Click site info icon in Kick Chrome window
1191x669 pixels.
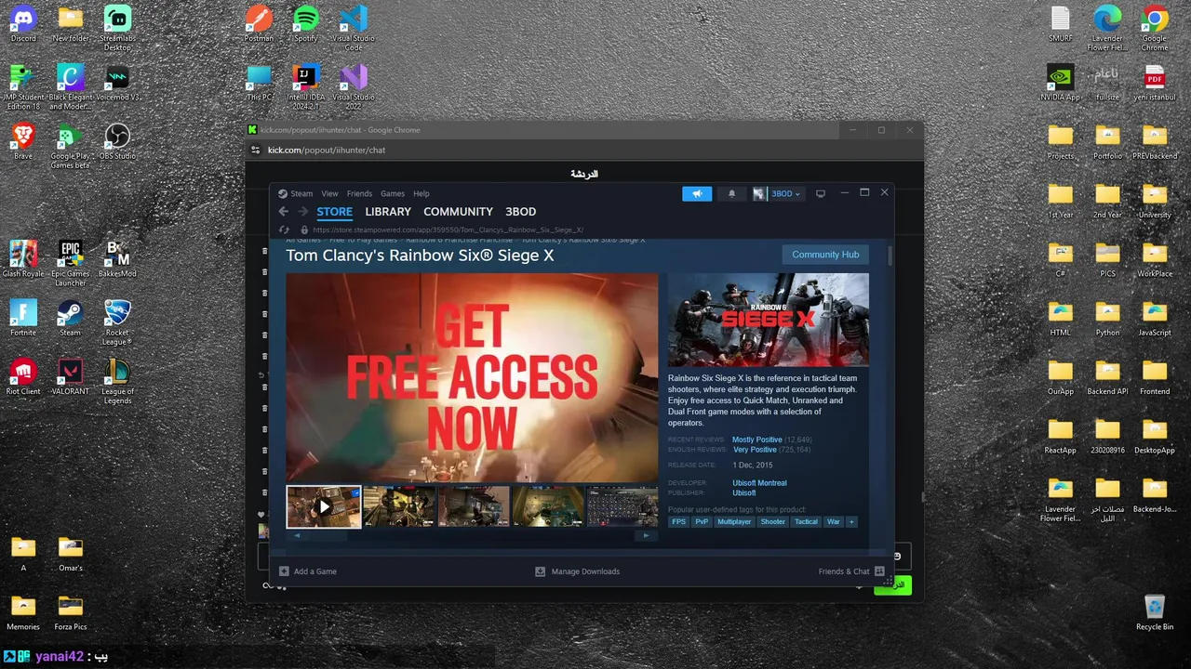pyautogui.click(x=256, y=150)
